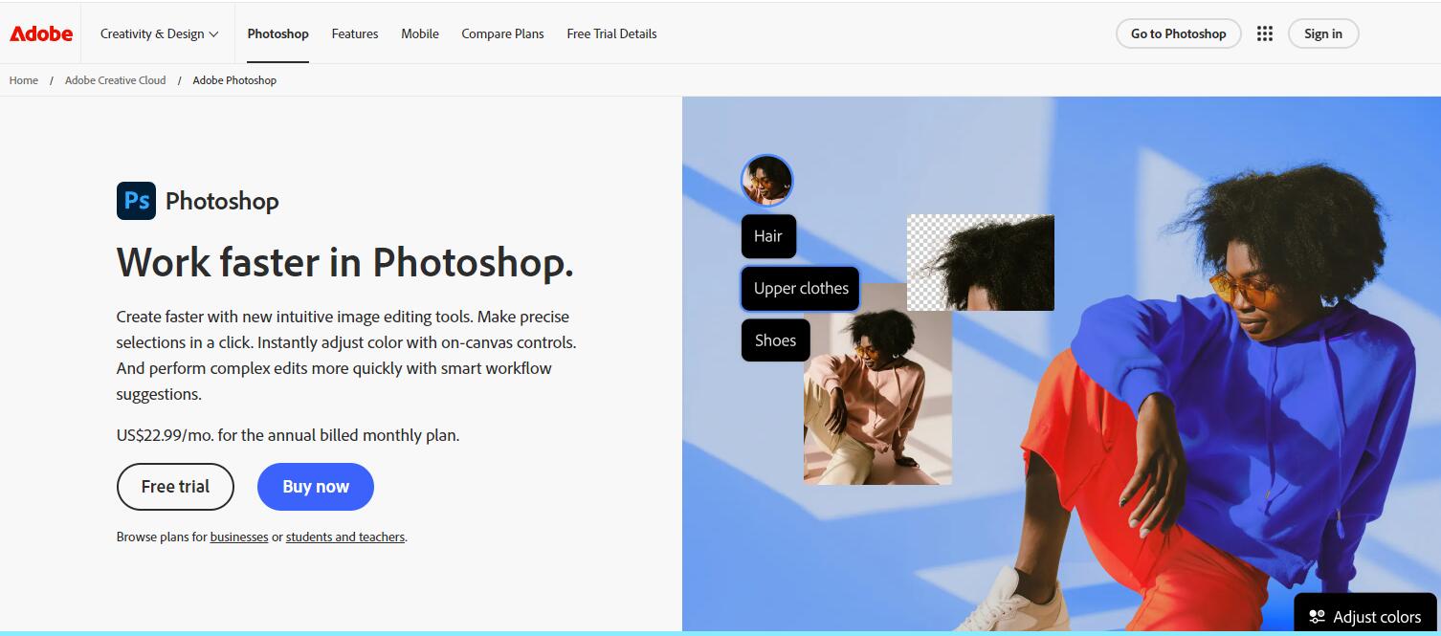Click the blue Buy now button
The image size is (1441, 636).
tap(315, 487)
